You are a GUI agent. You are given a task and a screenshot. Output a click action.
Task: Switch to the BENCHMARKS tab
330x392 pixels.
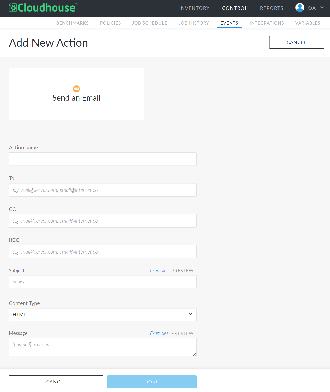72,23
